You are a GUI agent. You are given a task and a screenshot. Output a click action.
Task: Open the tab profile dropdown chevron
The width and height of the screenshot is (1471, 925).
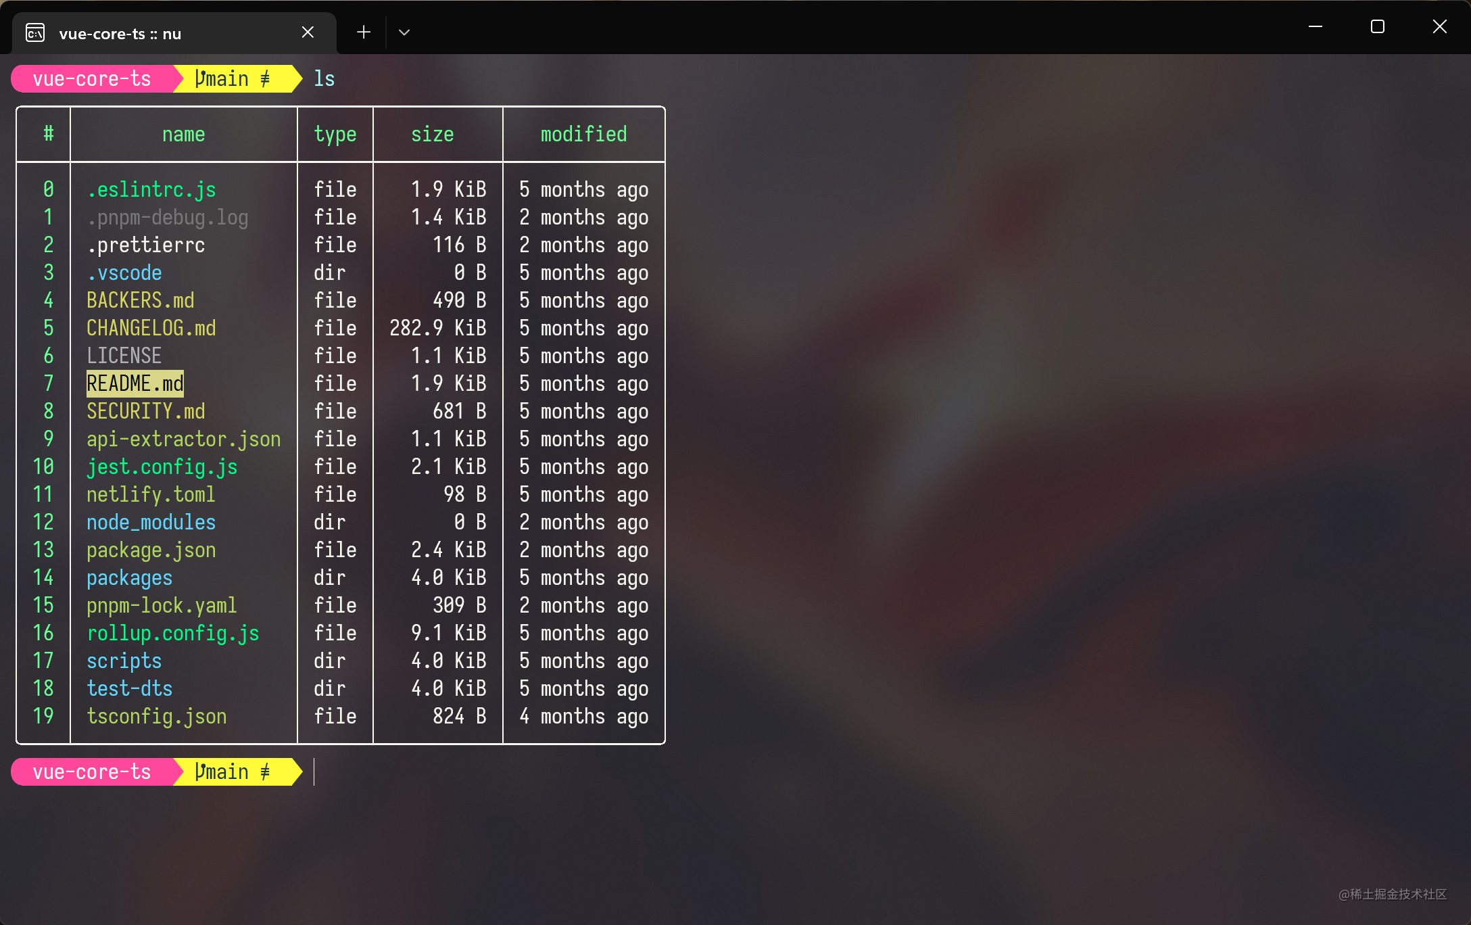(404, 32)
